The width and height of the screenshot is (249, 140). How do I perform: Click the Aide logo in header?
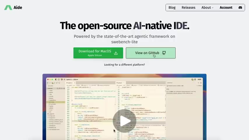pyautogui.click(x=13, y=8)
